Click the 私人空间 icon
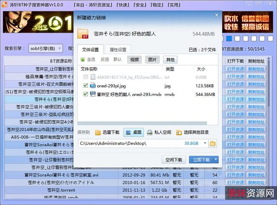Viewport: 277px width, 205px height. (x=150, y=132)
